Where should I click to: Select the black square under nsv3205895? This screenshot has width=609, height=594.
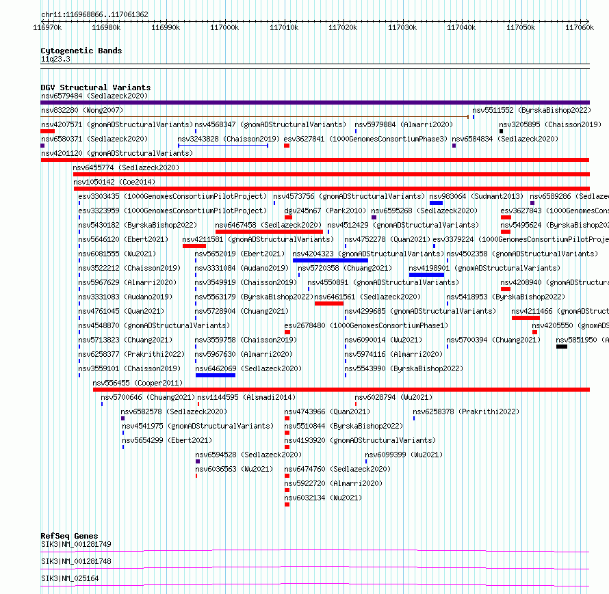(x=501, y=131)
